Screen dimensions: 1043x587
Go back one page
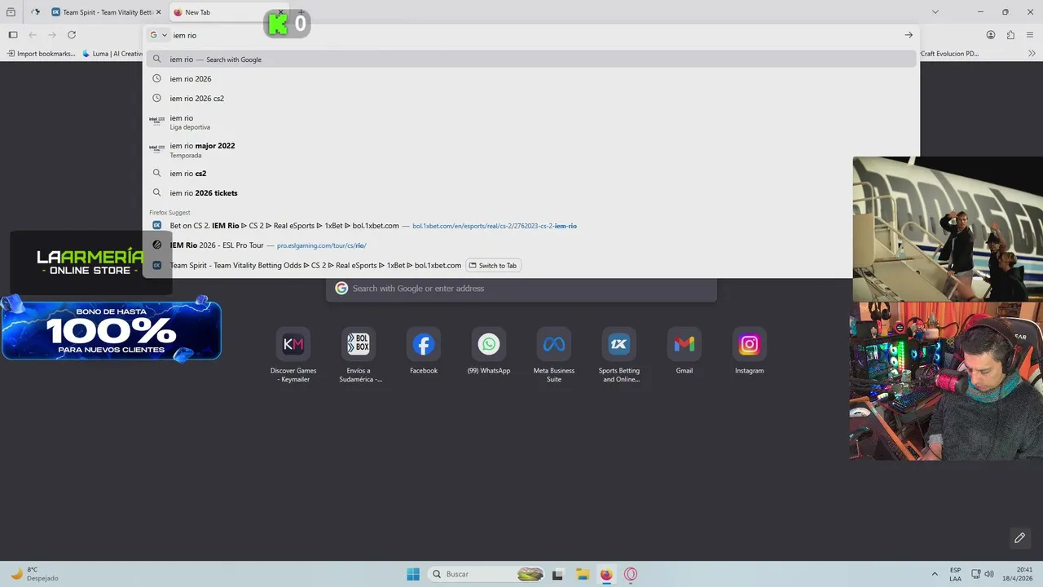coord(33,35)
